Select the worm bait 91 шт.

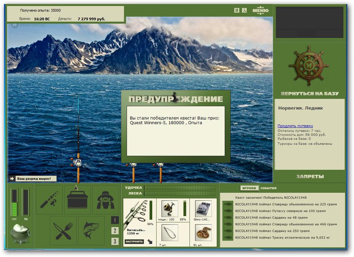[x=203, y=233]
